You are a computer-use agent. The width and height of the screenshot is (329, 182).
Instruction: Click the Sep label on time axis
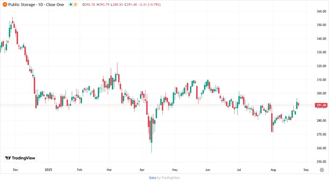306,170
